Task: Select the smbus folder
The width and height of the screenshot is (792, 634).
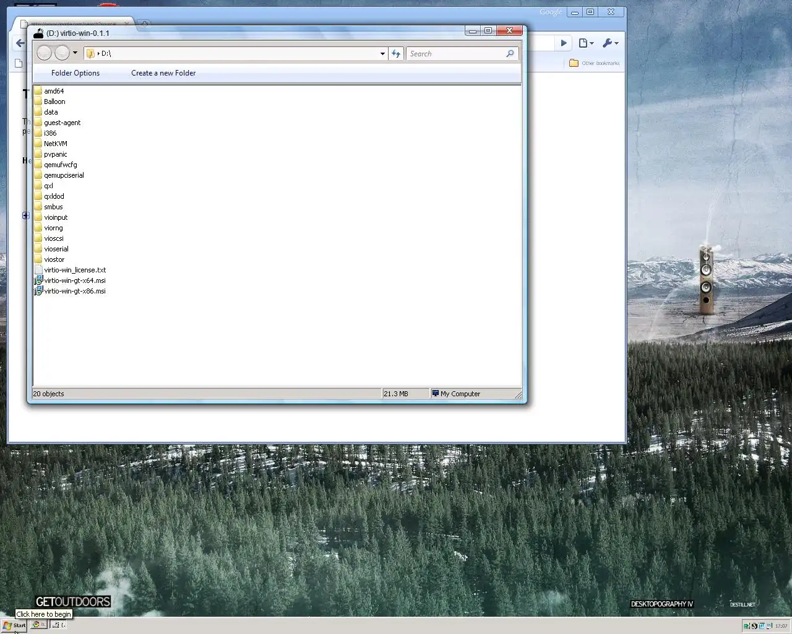Action: point(49,207)
